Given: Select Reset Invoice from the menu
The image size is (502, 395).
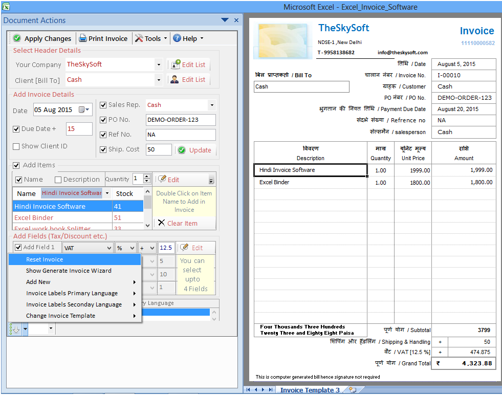Looking at the screenshot, I should 75,259.
